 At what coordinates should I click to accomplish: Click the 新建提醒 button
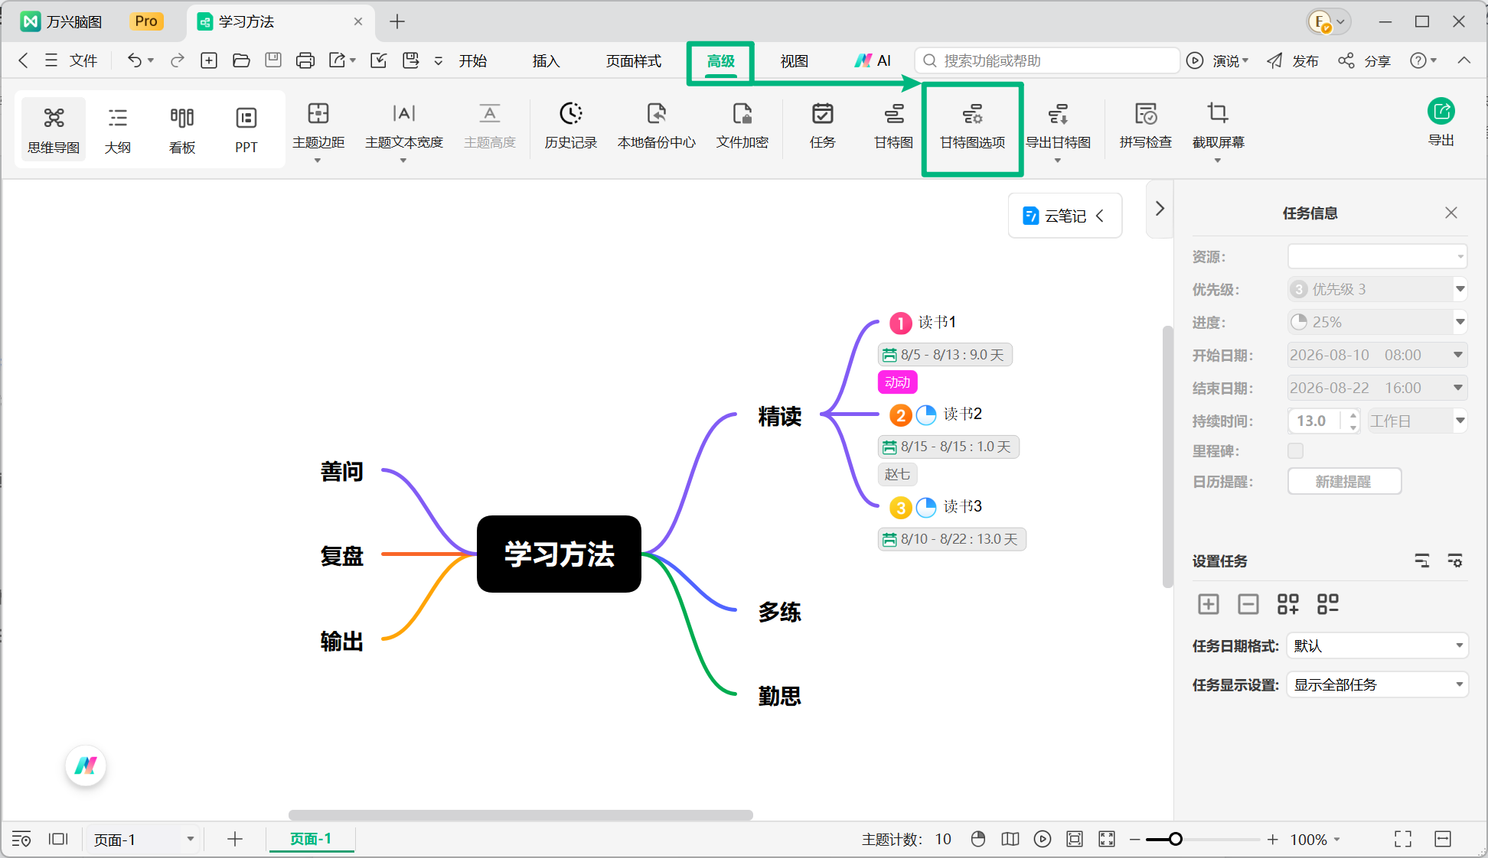click(1344, 481)
